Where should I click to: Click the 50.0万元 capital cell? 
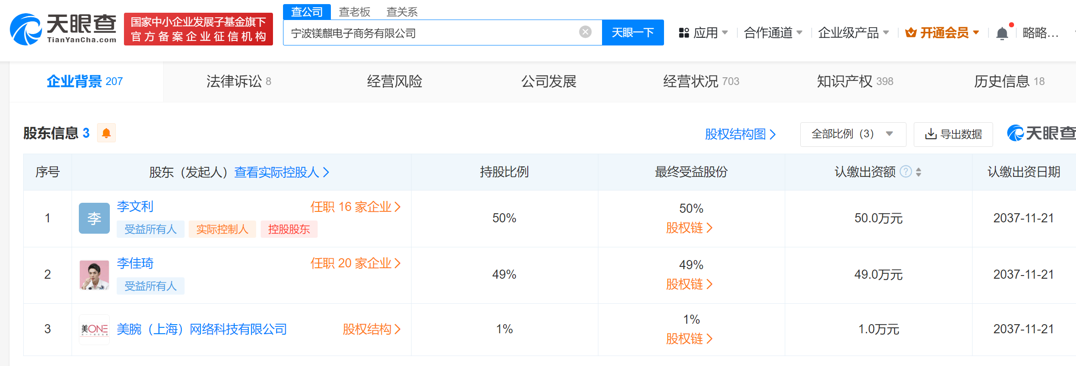pyautogui.click(x=878, y=218)
